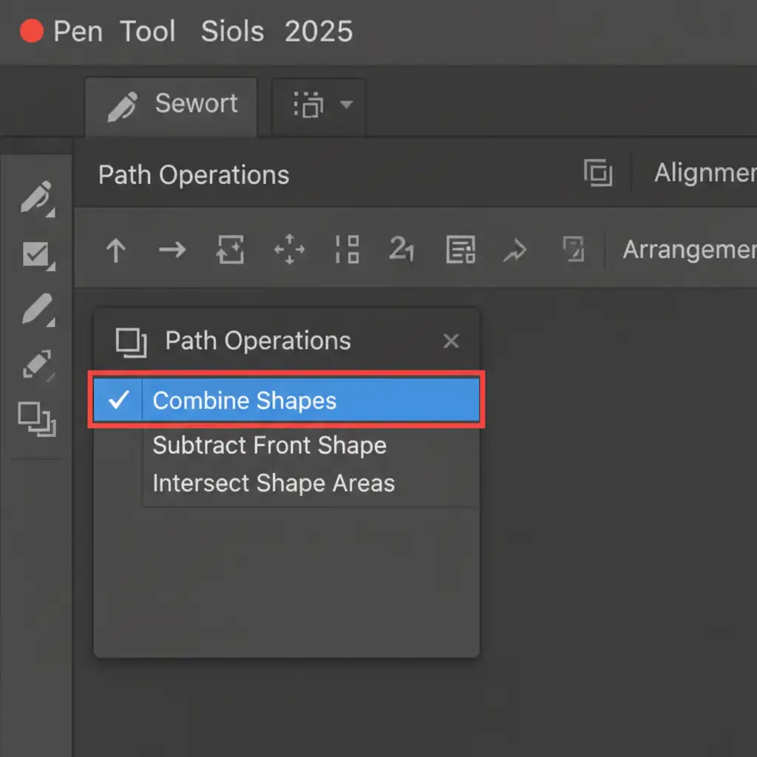757x757 pixels.
Task: Click the up arrow toolbar icon
Action: click(115, 251)
